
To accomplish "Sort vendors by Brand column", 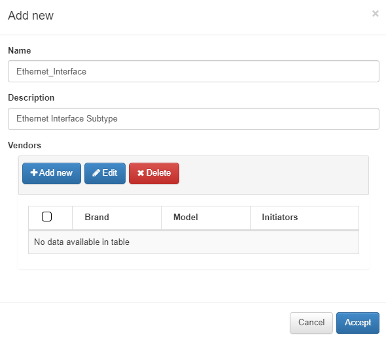I will click(x=116, y=218).
